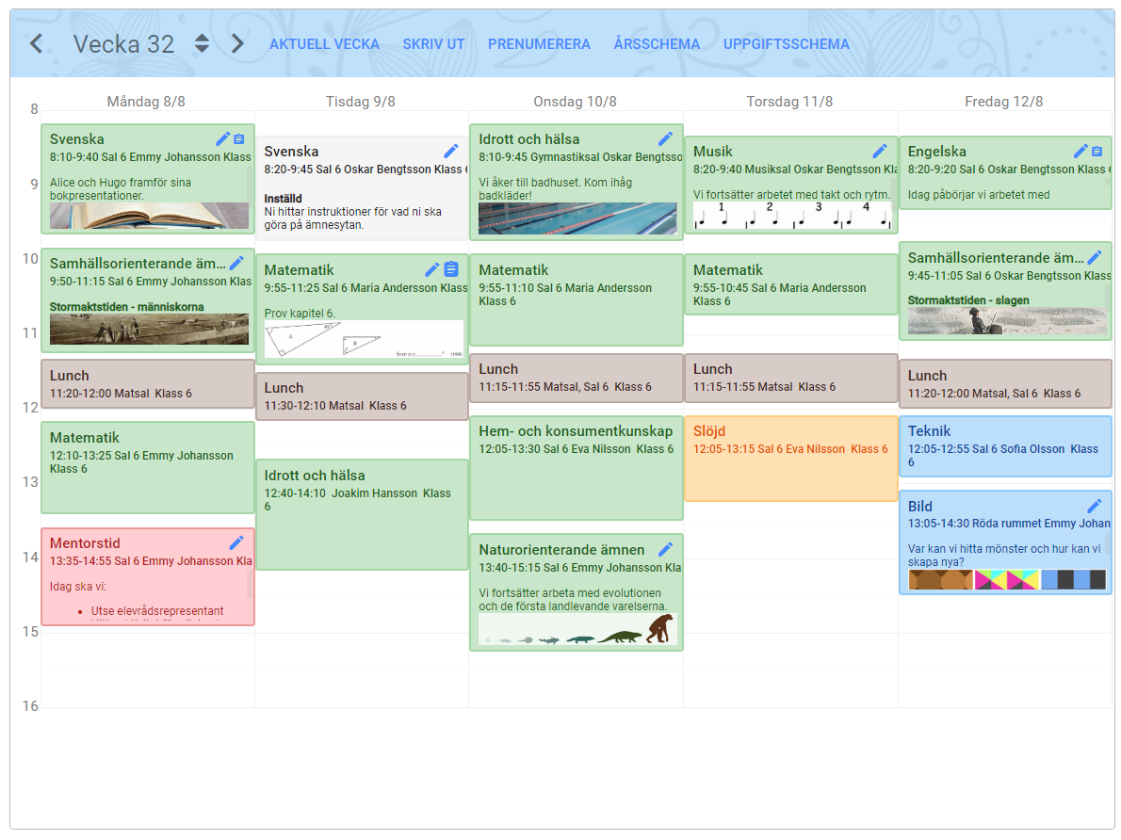Switch to the ÅRSSCHEMA view
1121x840 pixels.
pyautogui.click(x=657, y=44)
